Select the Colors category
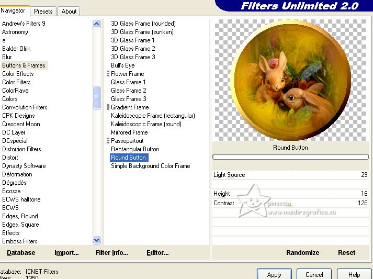This screenshot has height=279, width=373. (x=10, y=99)
